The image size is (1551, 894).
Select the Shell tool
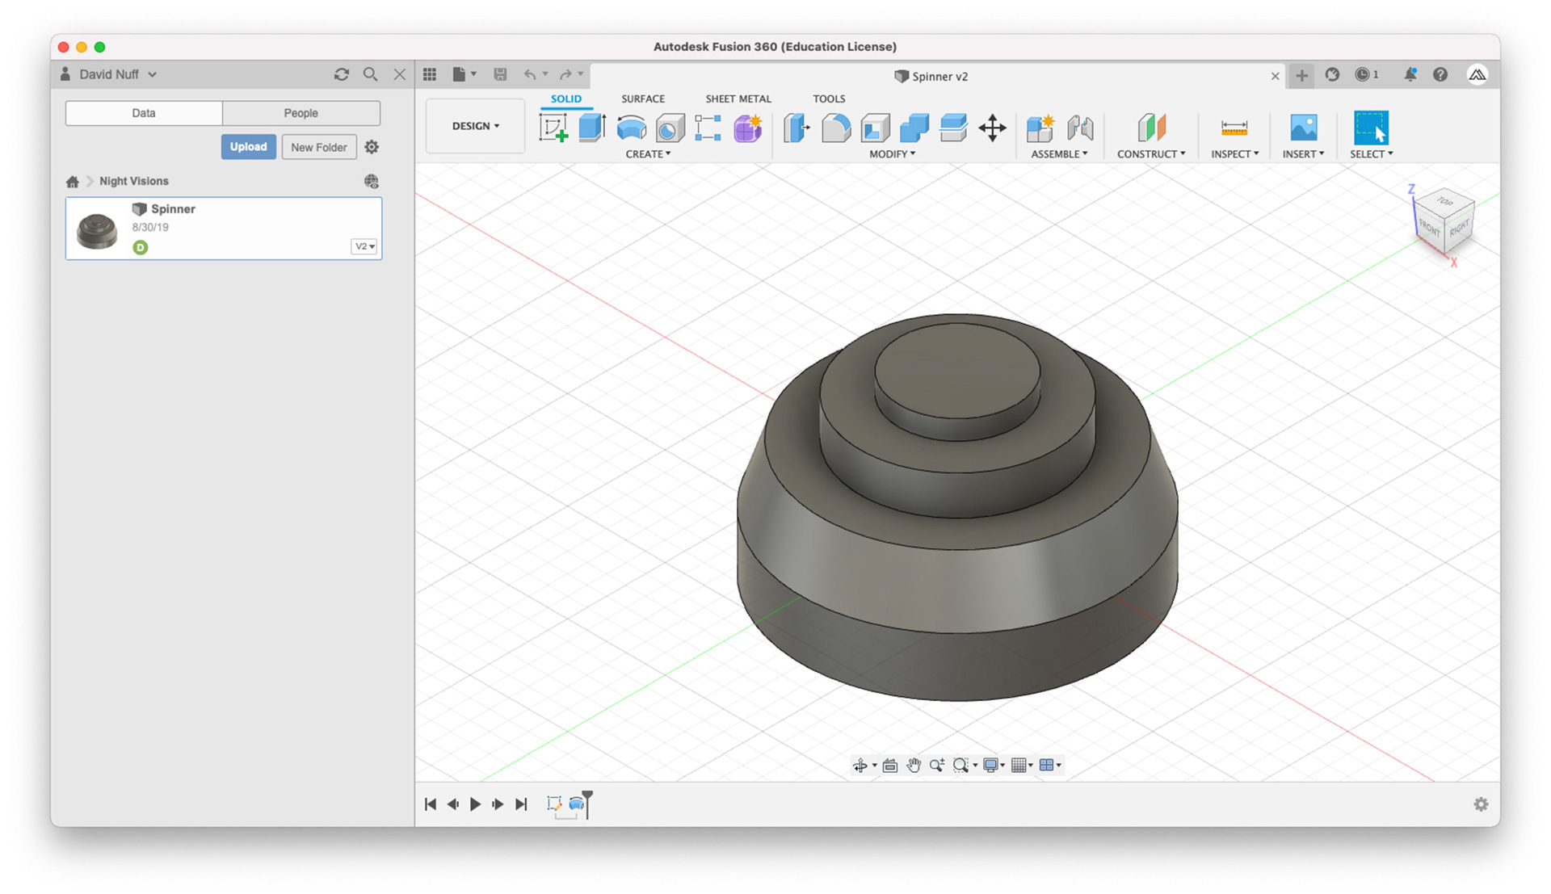tap(875, 128)
